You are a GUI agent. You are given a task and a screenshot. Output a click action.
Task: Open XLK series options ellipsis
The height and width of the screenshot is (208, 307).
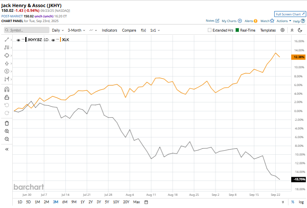57,39
